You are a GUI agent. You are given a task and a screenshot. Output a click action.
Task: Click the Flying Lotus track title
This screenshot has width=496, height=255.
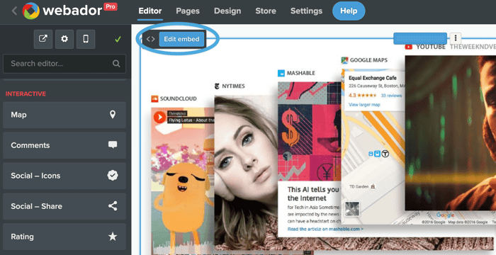[191, 120]
